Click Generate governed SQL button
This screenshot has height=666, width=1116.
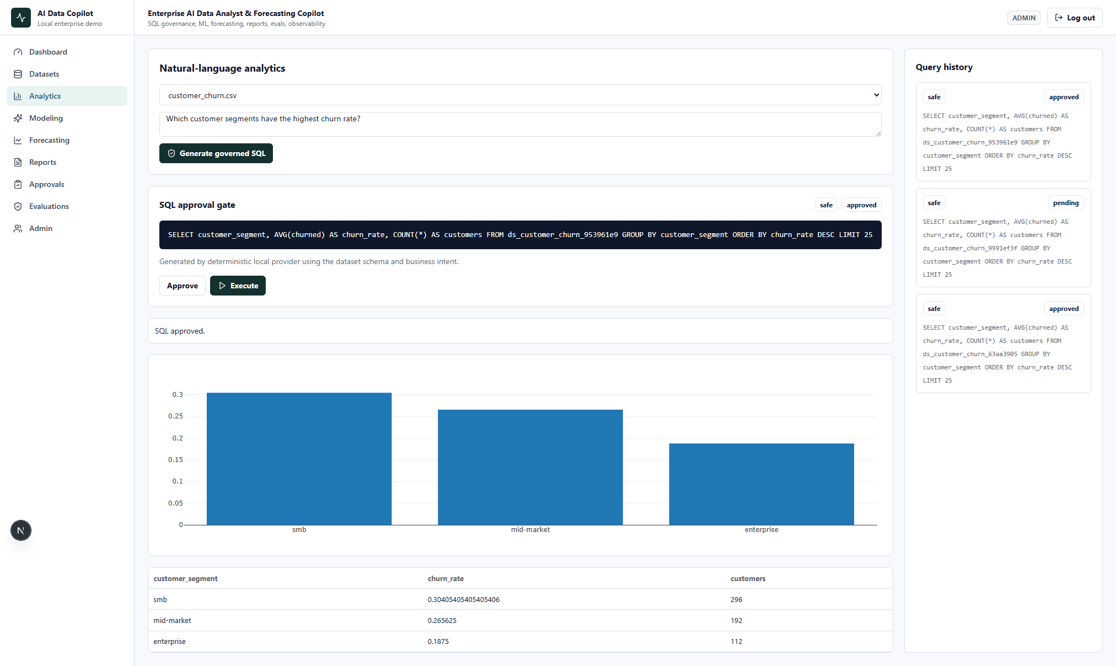[x=216, y=153]
